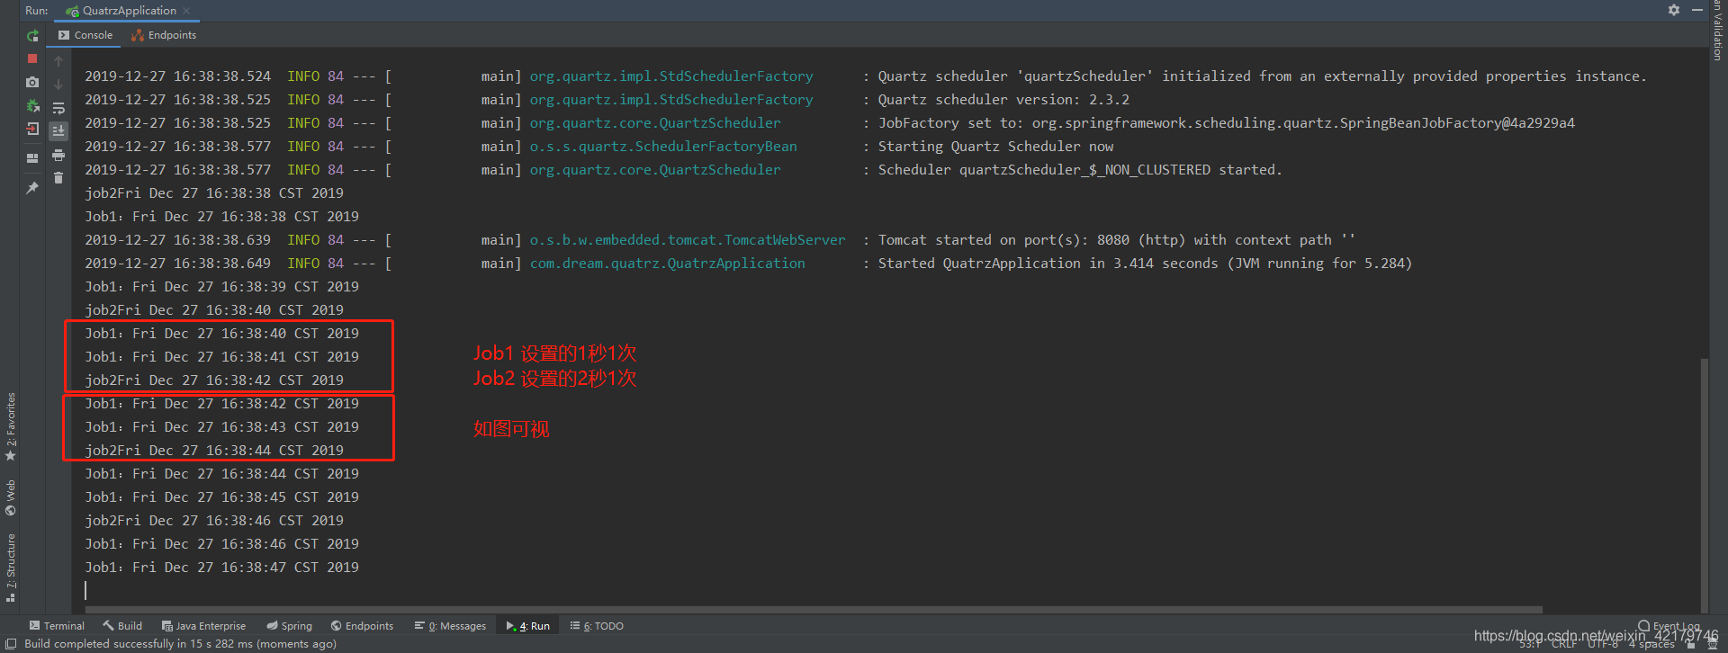1728x653 pixels.
Task: Close the QuatrzApplication run tab
Action: pos(186,11)
